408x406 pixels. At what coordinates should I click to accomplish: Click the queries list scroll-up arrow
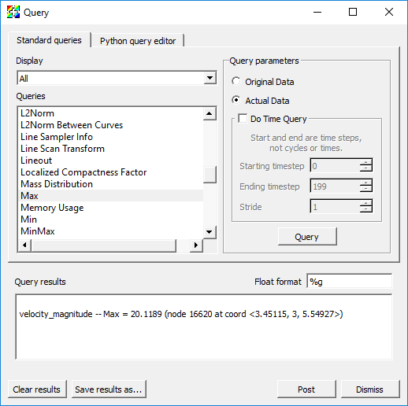(x=210, y=113)
